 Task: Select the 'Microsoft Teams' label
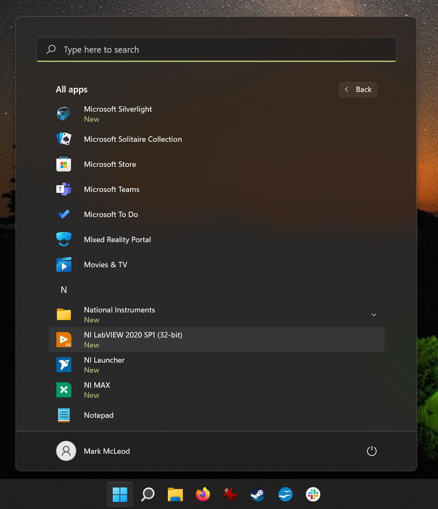click(111, 189)
